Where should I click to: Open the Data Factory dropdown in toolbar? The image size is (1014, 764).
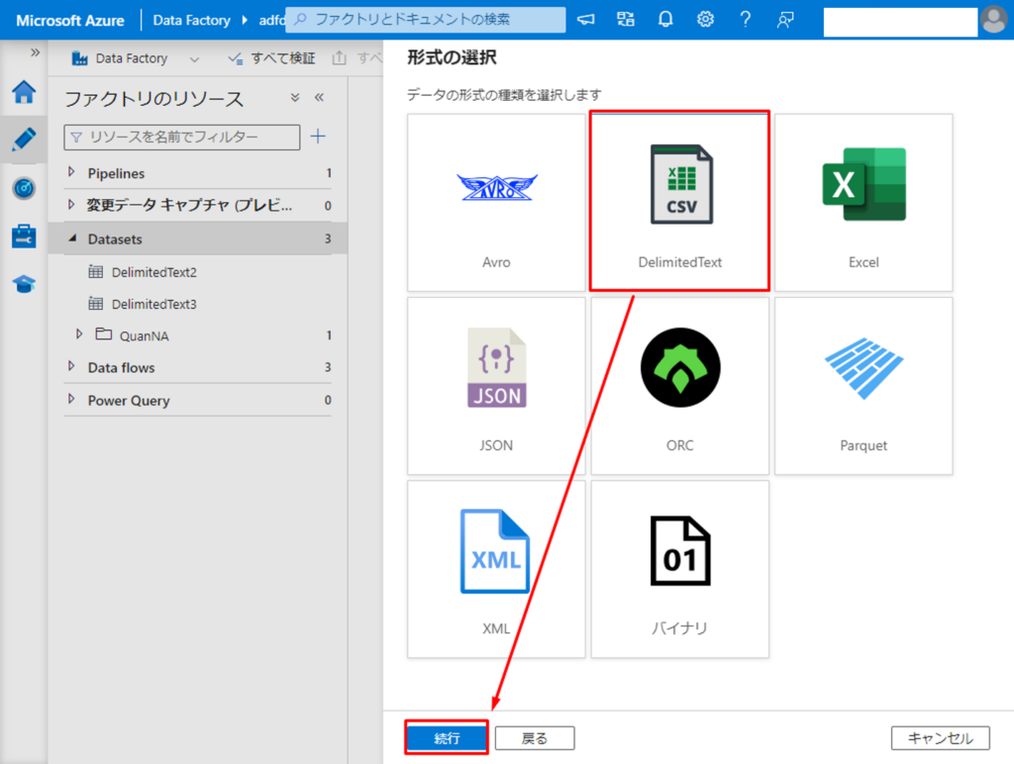193,58
